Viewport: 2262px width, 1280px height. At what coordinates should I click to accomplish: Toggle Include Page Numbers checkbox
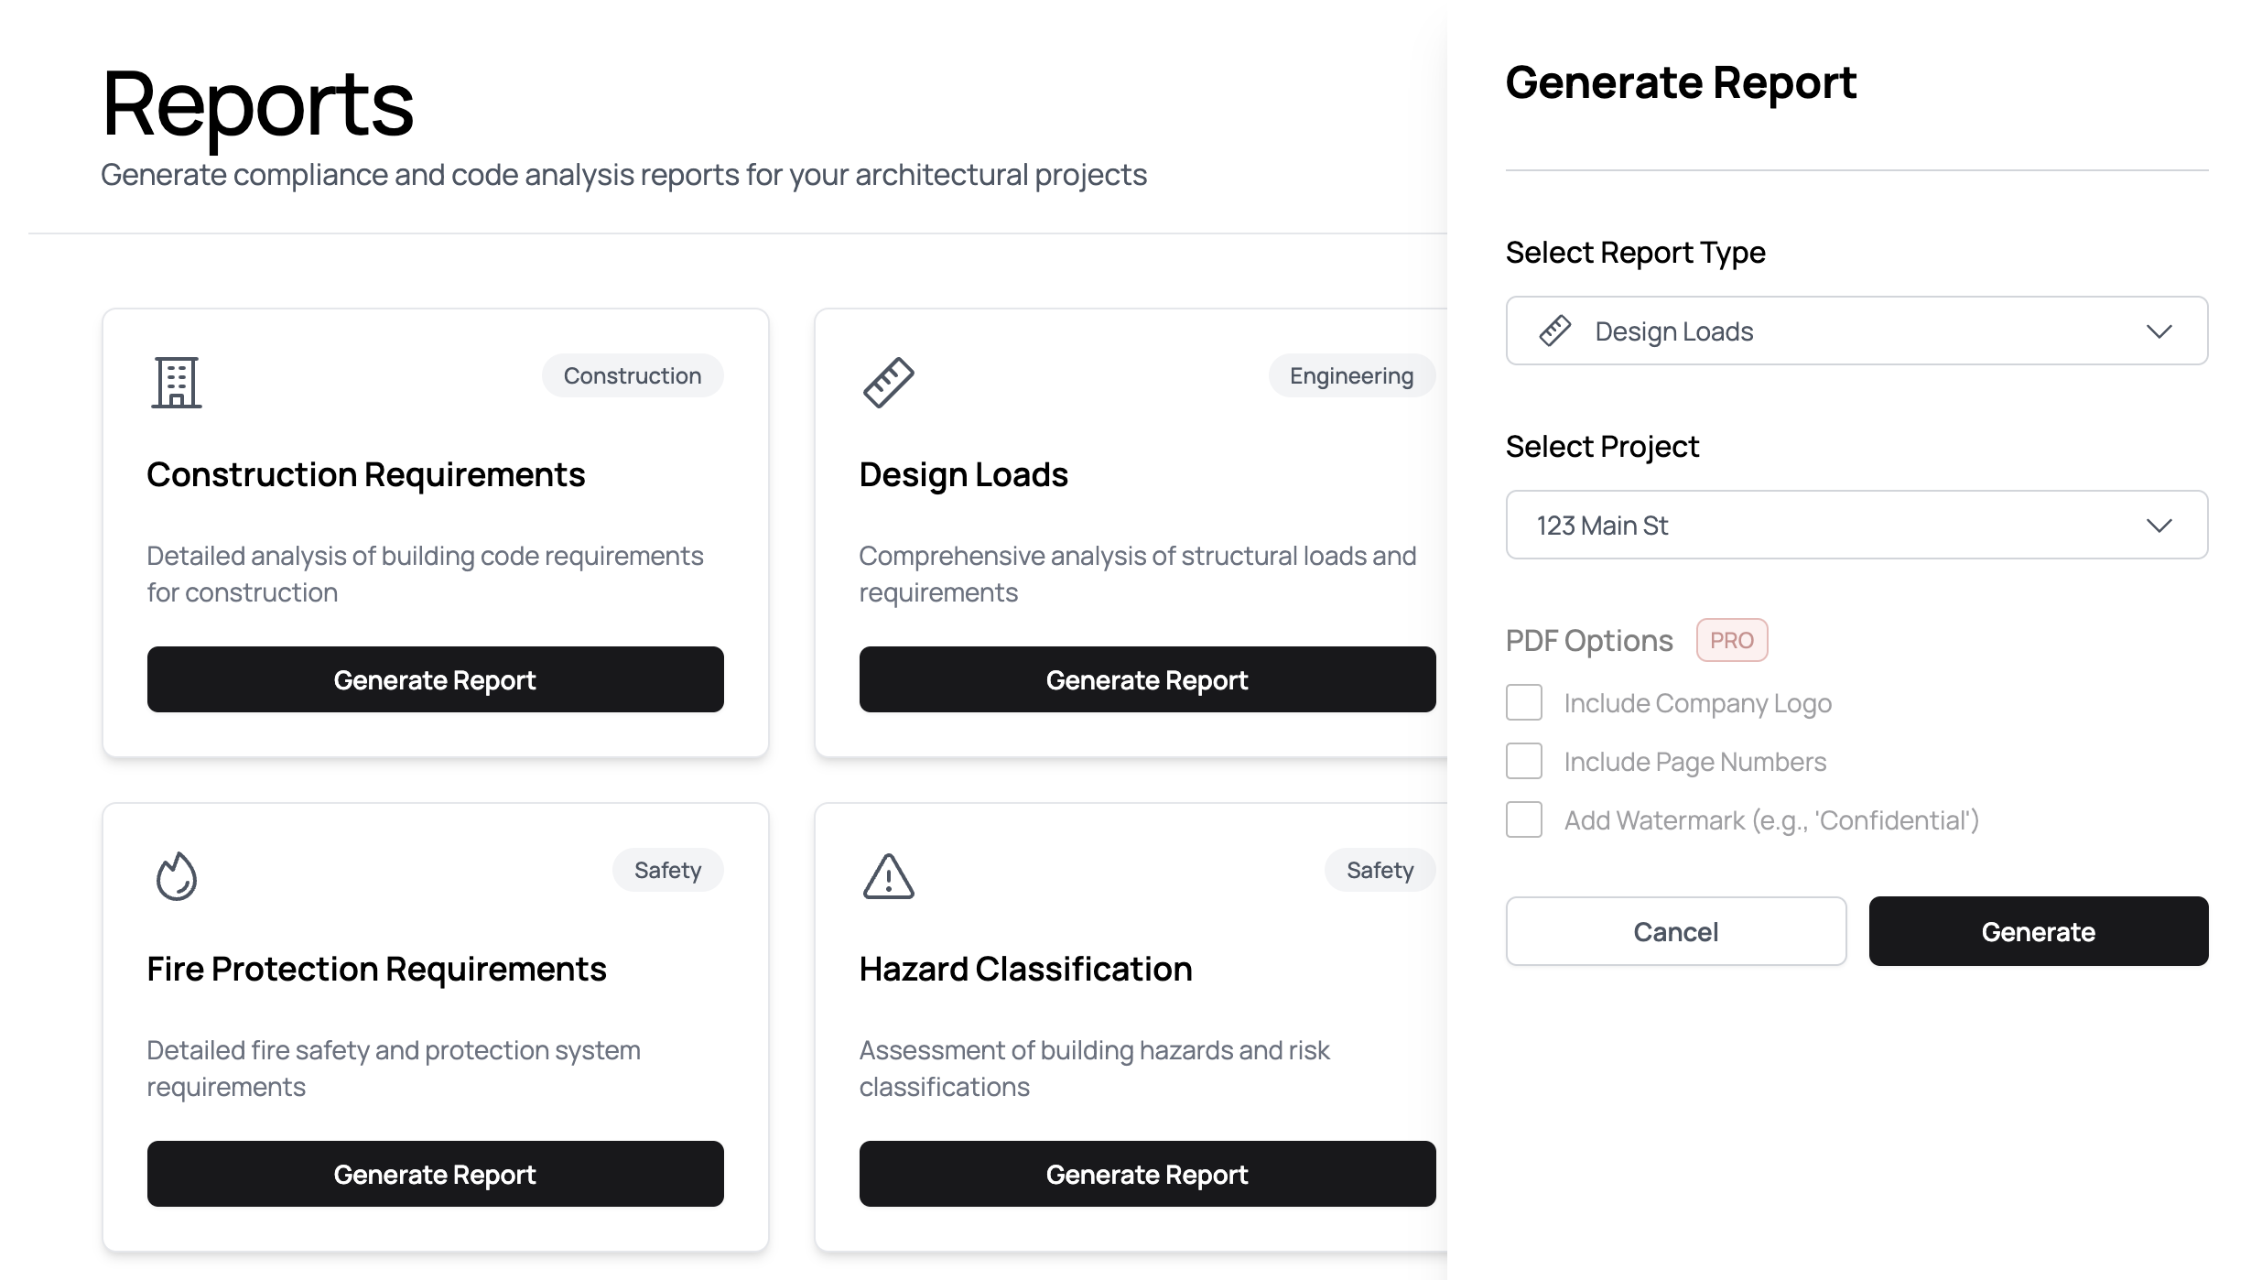[x=1524, y=762]
